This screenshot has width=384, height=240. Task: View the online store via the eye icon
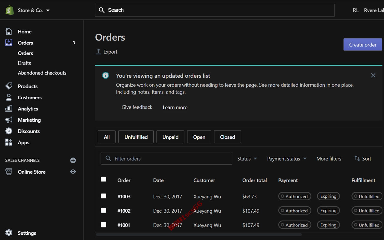[x=73, y=172]
